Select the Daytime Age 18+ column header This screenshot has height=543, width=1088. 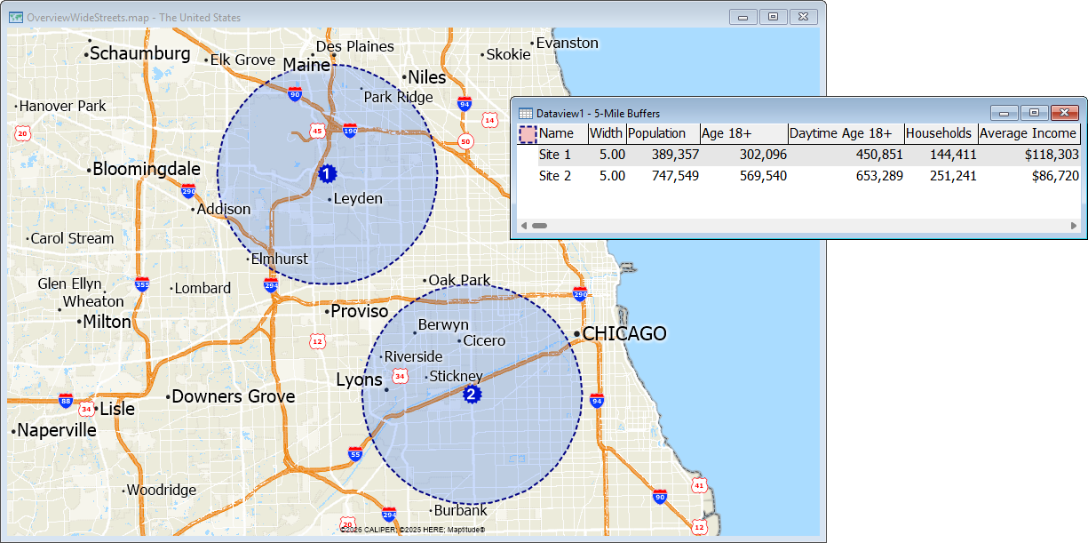(846, 133)
